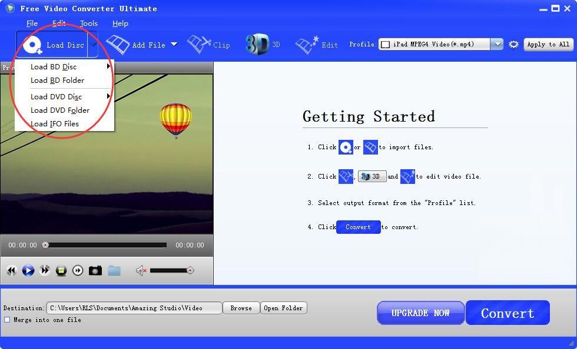
Task: Enable Merge into one file checkbox
Action: pyautogui.click(x=7, y=320)
